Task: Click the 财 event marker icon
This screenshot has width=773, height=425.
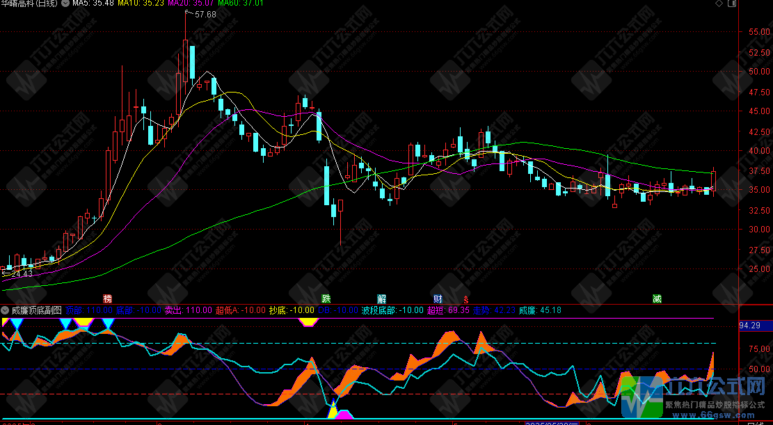Action: click(x=437, y=298)
